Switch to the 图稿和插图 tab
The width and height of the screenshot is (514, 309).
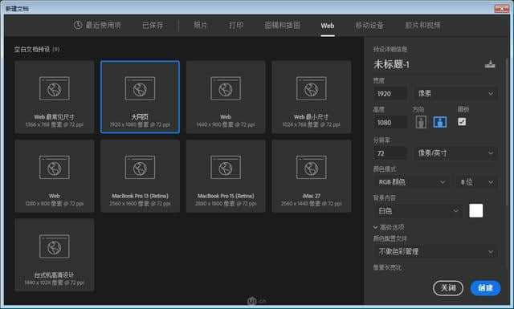click(x=282, y=25)
